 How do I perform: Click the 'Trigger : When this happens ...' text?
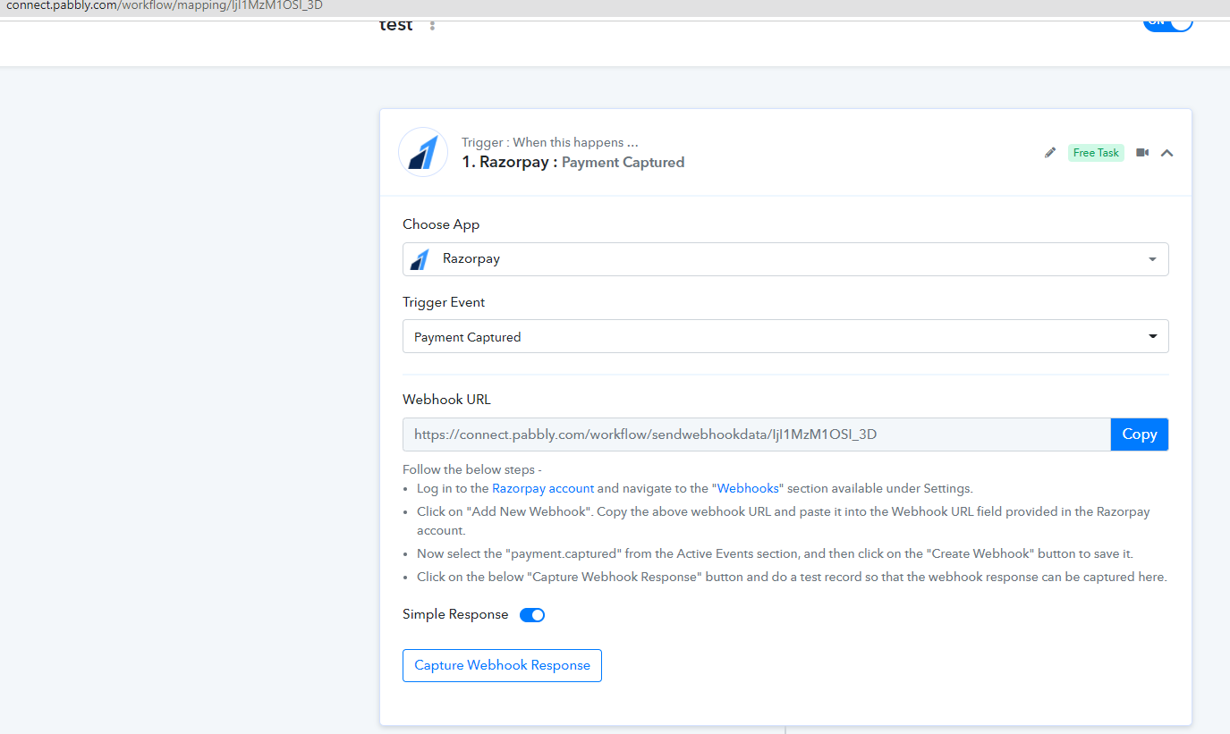click(x=550, y=142)
